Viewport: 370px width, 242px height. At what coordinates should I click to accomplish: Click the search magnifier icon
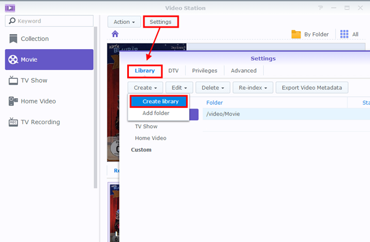click(12, 21)
